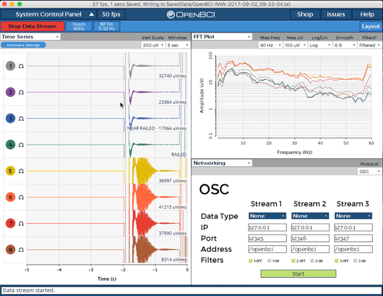Open the Shop menu item

(305, 14)
